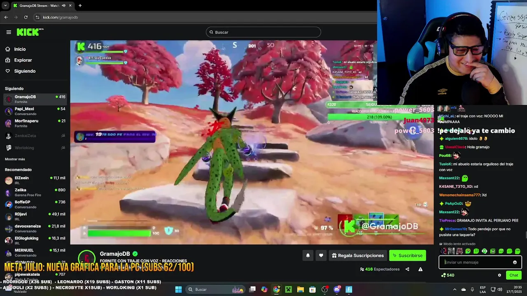Select Papi_Mexi channel
The image size is (527, 296).
coord(35,111)
